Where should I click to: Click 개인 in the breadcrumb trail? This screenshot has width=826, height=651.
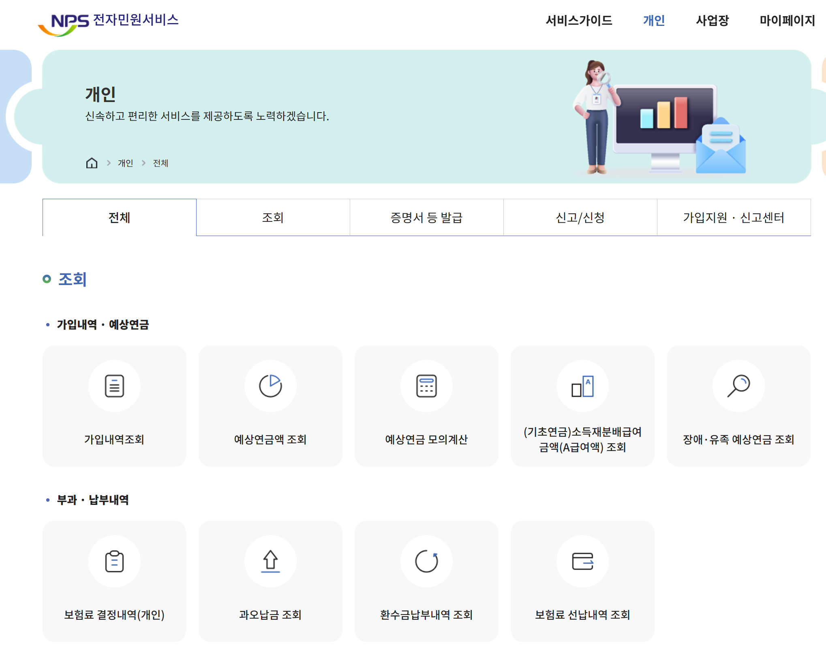tap(124, 163)
